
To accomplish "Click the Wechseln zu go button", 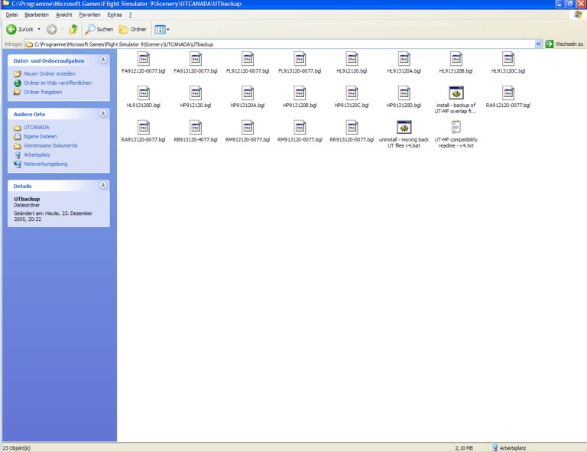I will point(565,44).
